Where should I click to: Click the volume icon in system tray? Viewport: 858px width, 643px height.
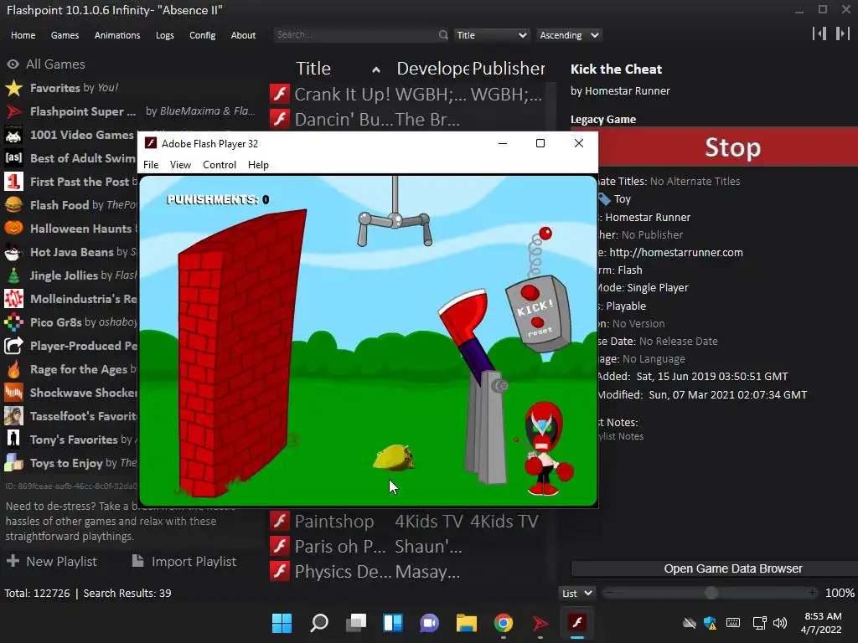pos(780,623)
